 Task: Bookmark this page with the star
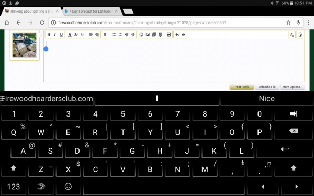click(x=288, y=22)
